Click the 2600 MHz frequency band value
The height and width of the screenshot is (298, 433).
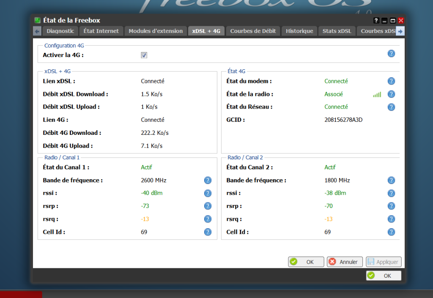coord(153,180)
